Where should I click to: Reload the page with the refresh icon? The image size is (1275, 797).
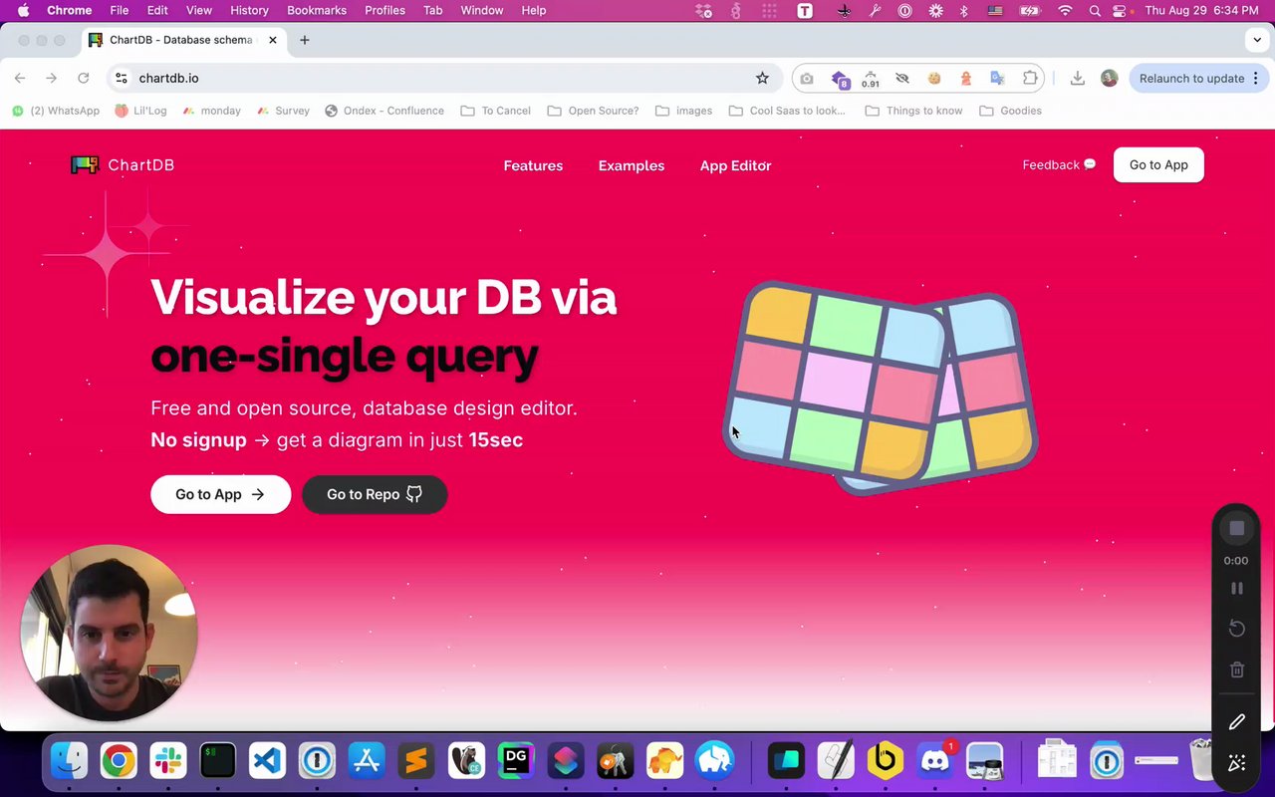point(84,78)
